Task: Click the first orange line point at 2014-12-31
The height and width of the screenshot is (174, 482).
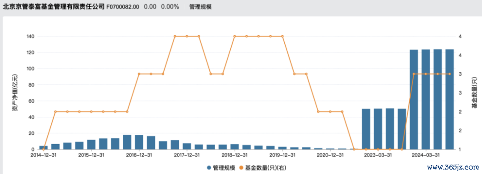Action: [x=43, y=149]
